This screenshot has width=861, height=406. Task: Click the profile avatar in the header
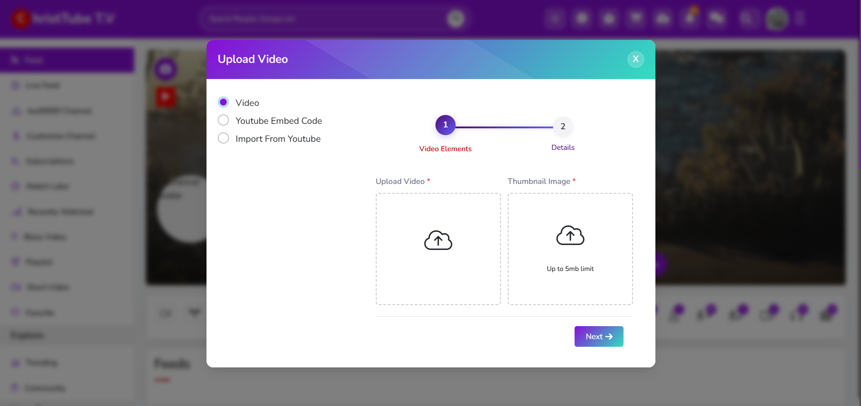pos(777,19)
